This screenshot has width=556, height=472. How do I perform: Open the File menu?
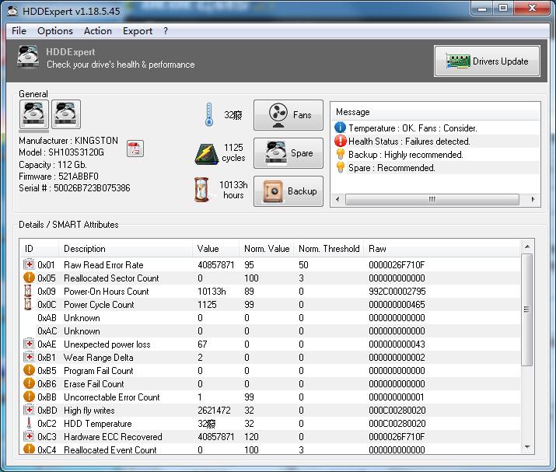click(x=19, y=31)
